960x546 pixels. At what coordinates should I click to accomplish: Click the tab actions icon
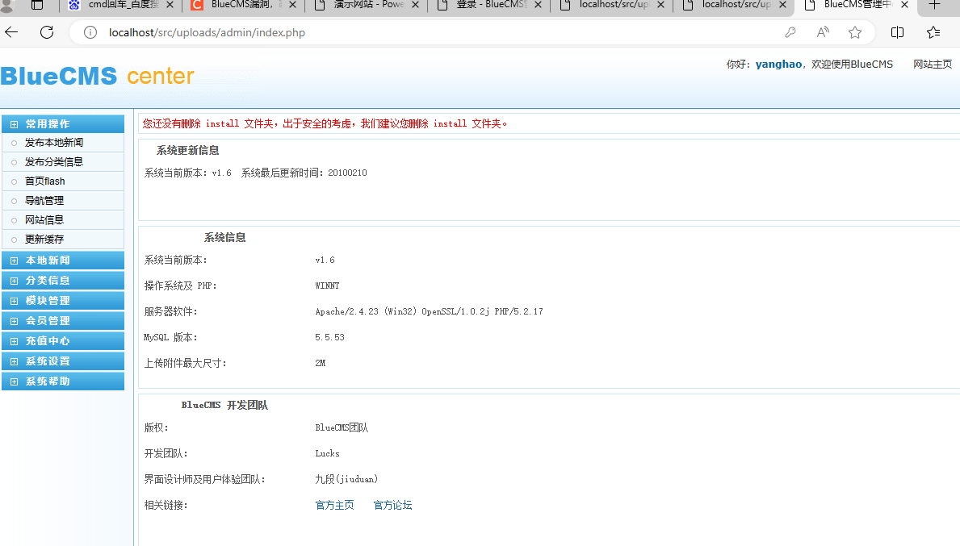pos(37,5)
